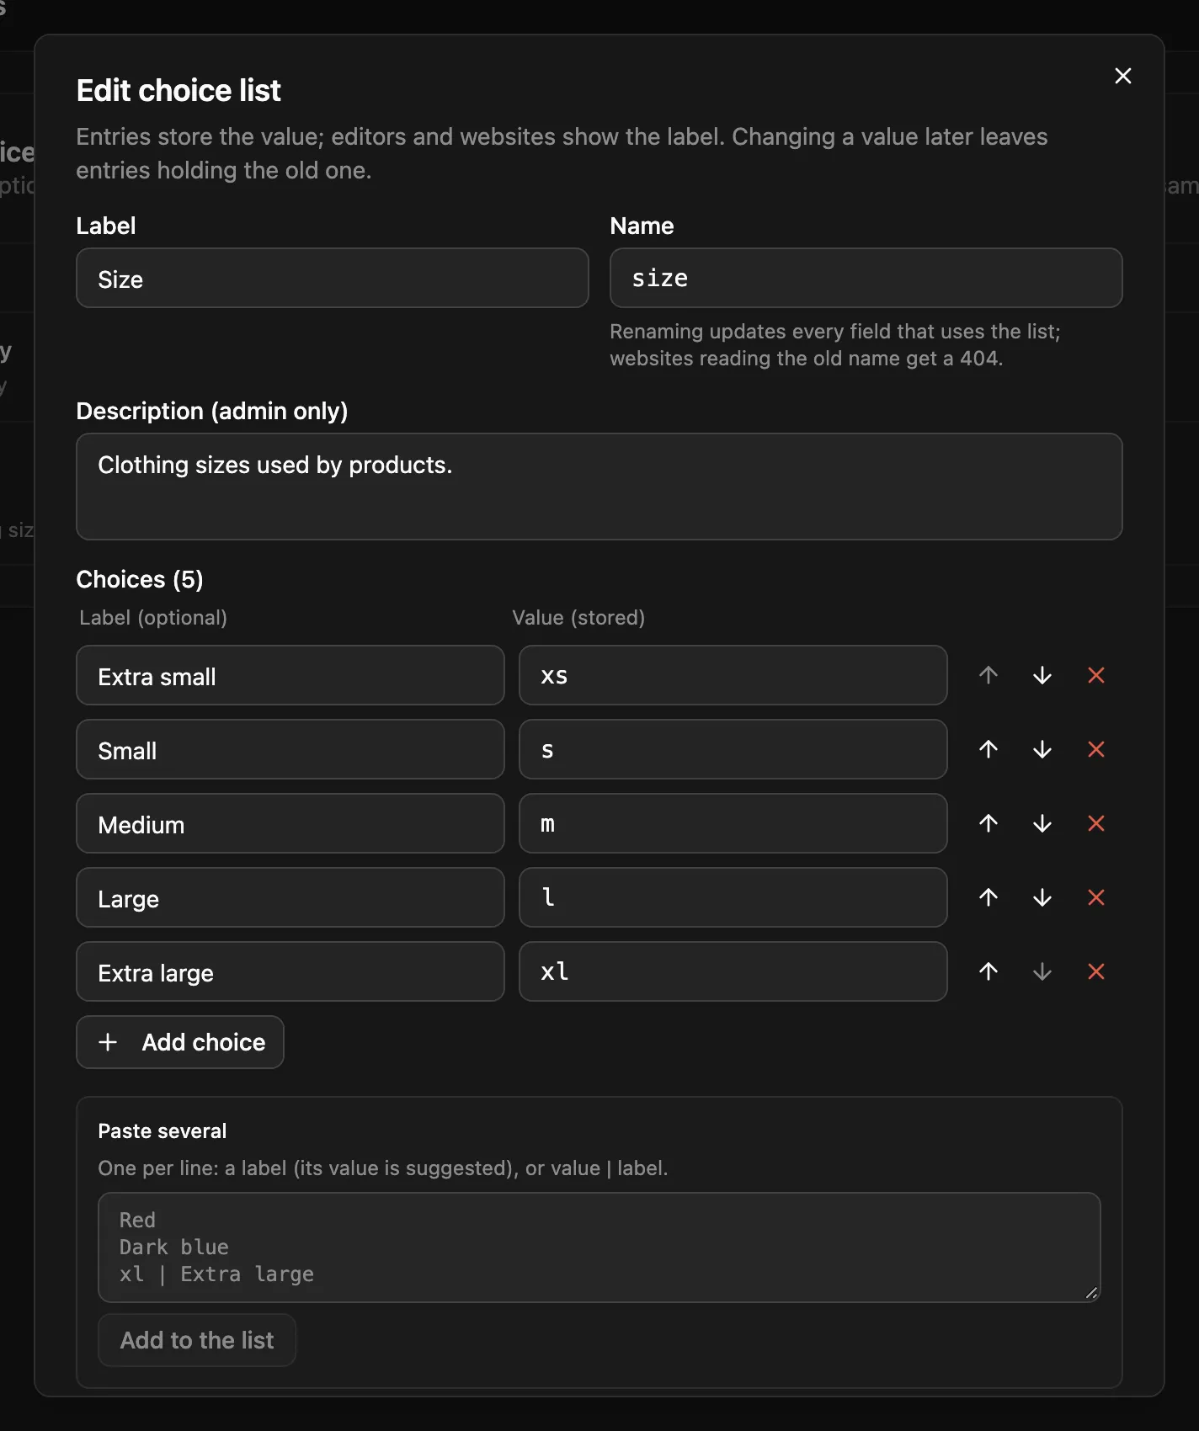Click the Add choice button
This screenshot has width=1199, height=1431.
point(180,1042)
